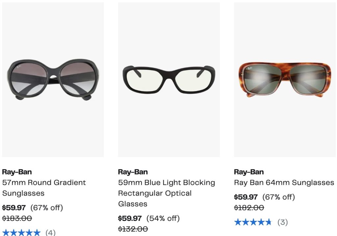
Task: Open the black round gradient sunglasses image
Action: tap(53, 80)
